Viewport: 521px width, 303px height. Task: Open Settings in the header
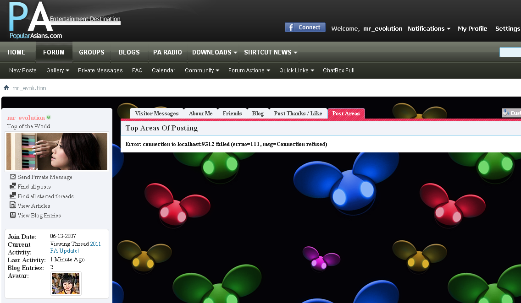click(x=508, y=28)
